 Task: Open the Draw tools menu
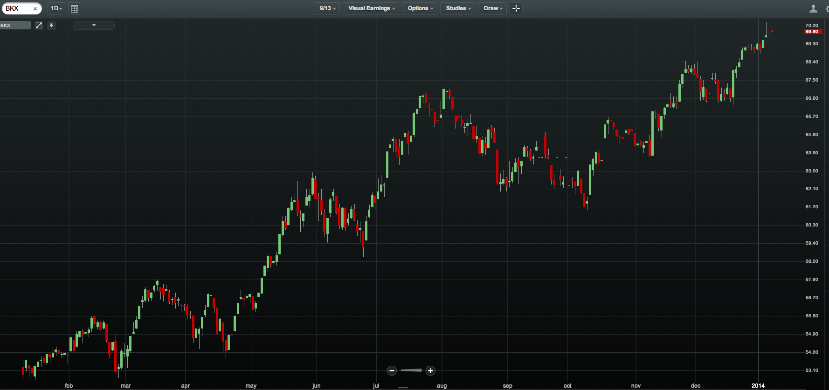(x=493, y=8)
